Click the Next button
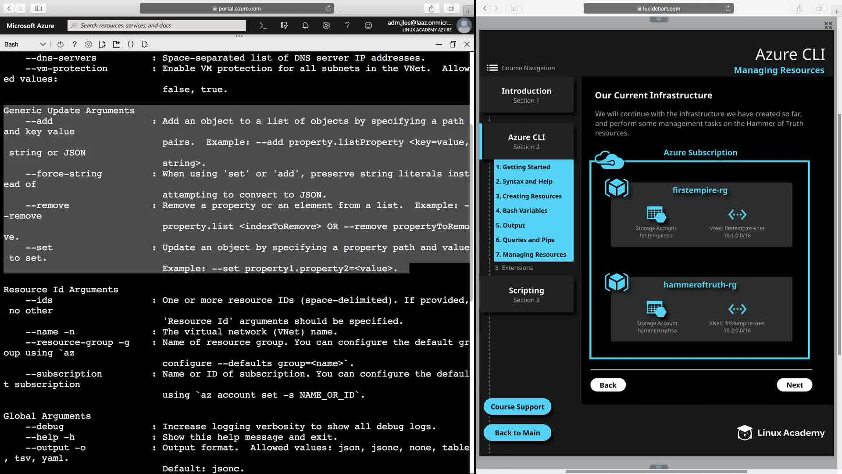Viewport: 842px width, 474px height. click(x=794, y=385)
